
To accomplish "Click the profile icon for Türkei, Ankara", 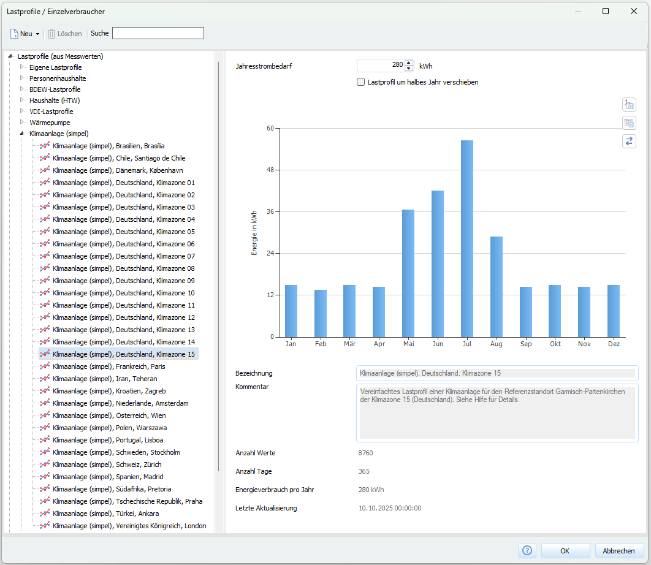I will (45, 514).
